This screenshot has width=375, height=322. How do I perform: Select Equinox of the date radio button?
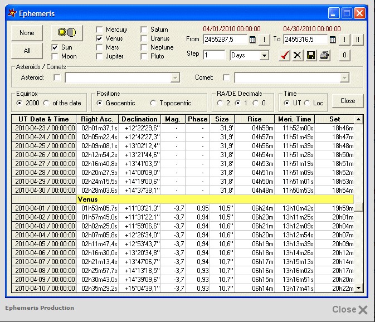[x=46, y=103]
